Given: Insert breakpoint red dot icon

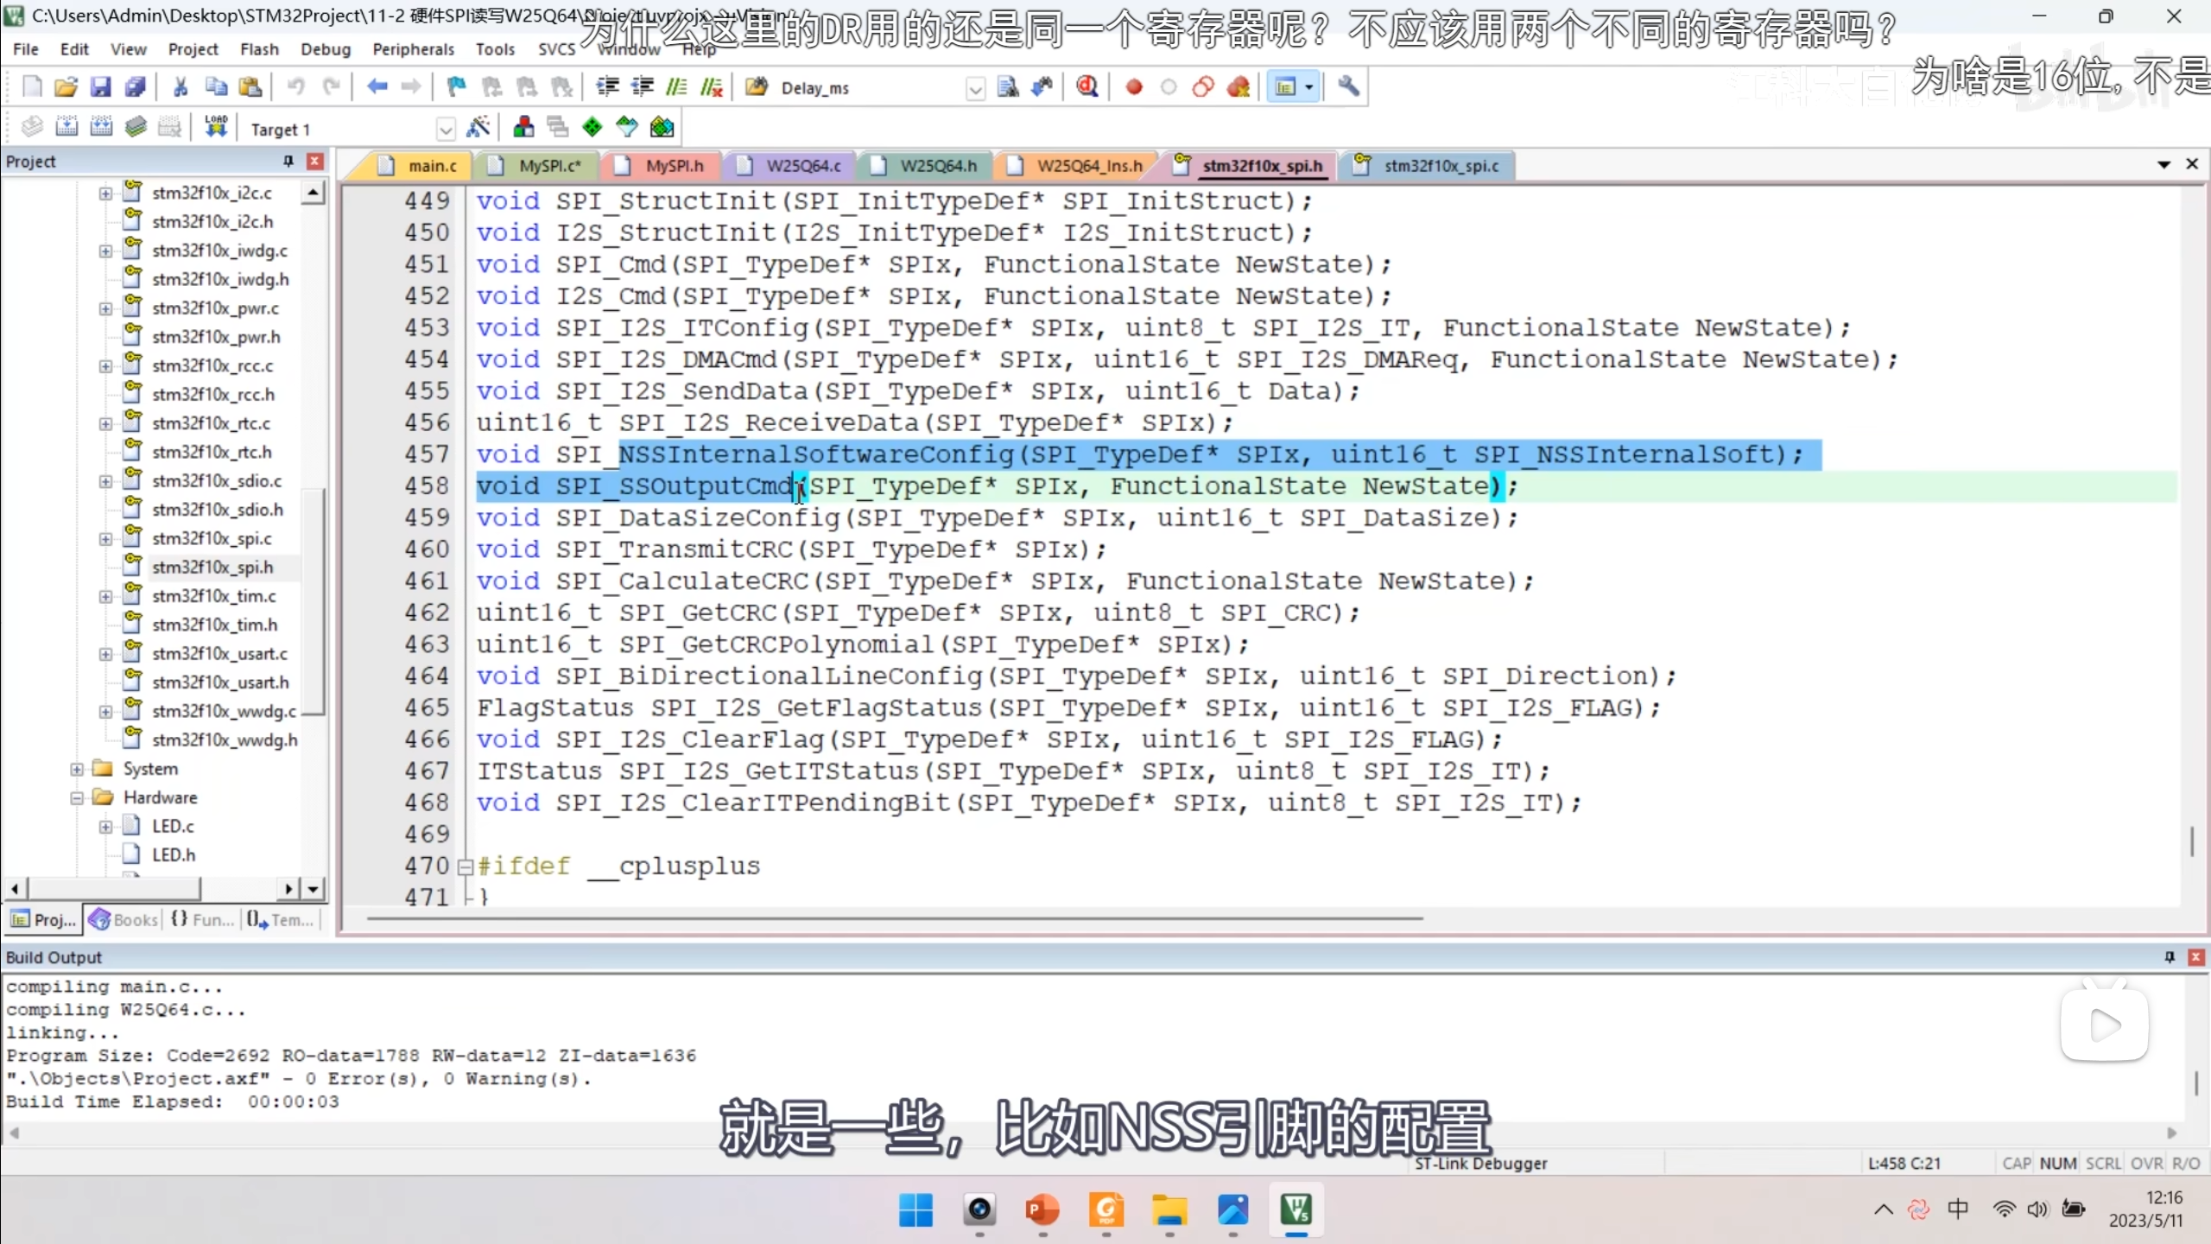Looking at the screenshot, I should (1134, 86).
